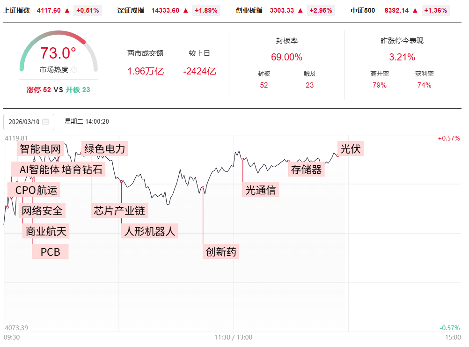Click the up arrow next to 深证成指
The width and height of the screenshot is (469, 347).
coord(186,10)
